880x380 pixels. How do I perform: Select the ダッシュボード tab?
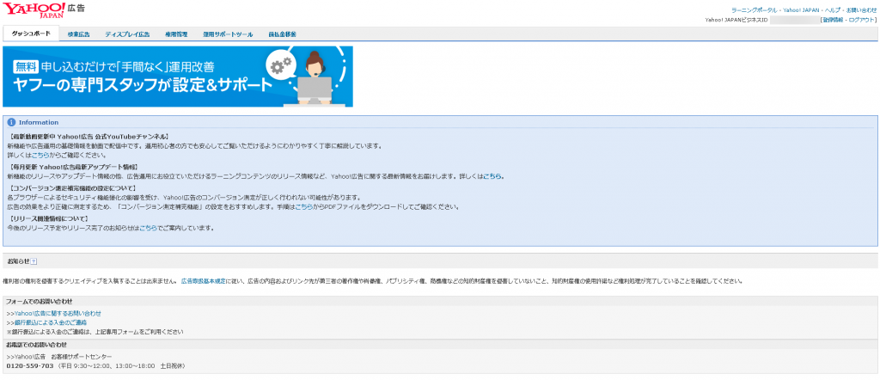click(31, 34)
